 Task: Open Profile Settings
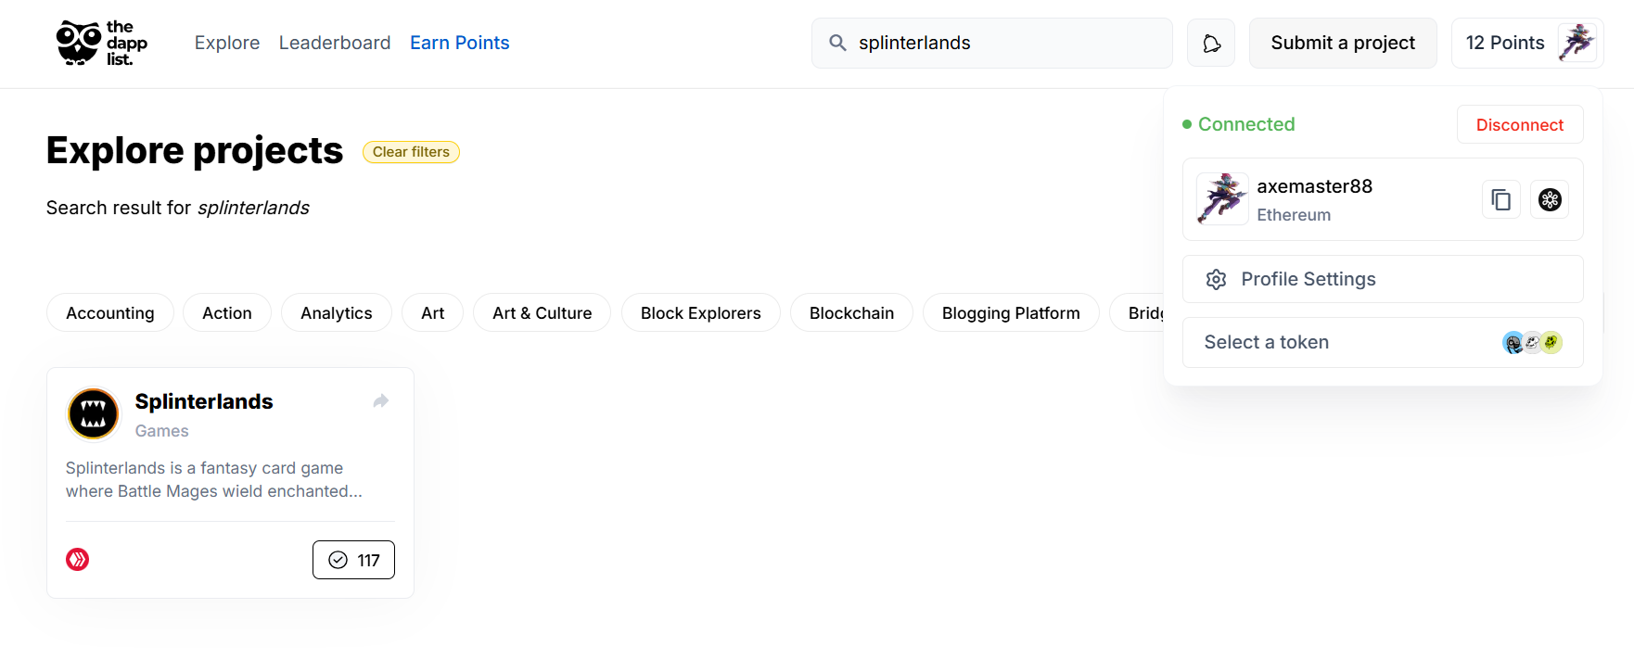click(1383, 279)
